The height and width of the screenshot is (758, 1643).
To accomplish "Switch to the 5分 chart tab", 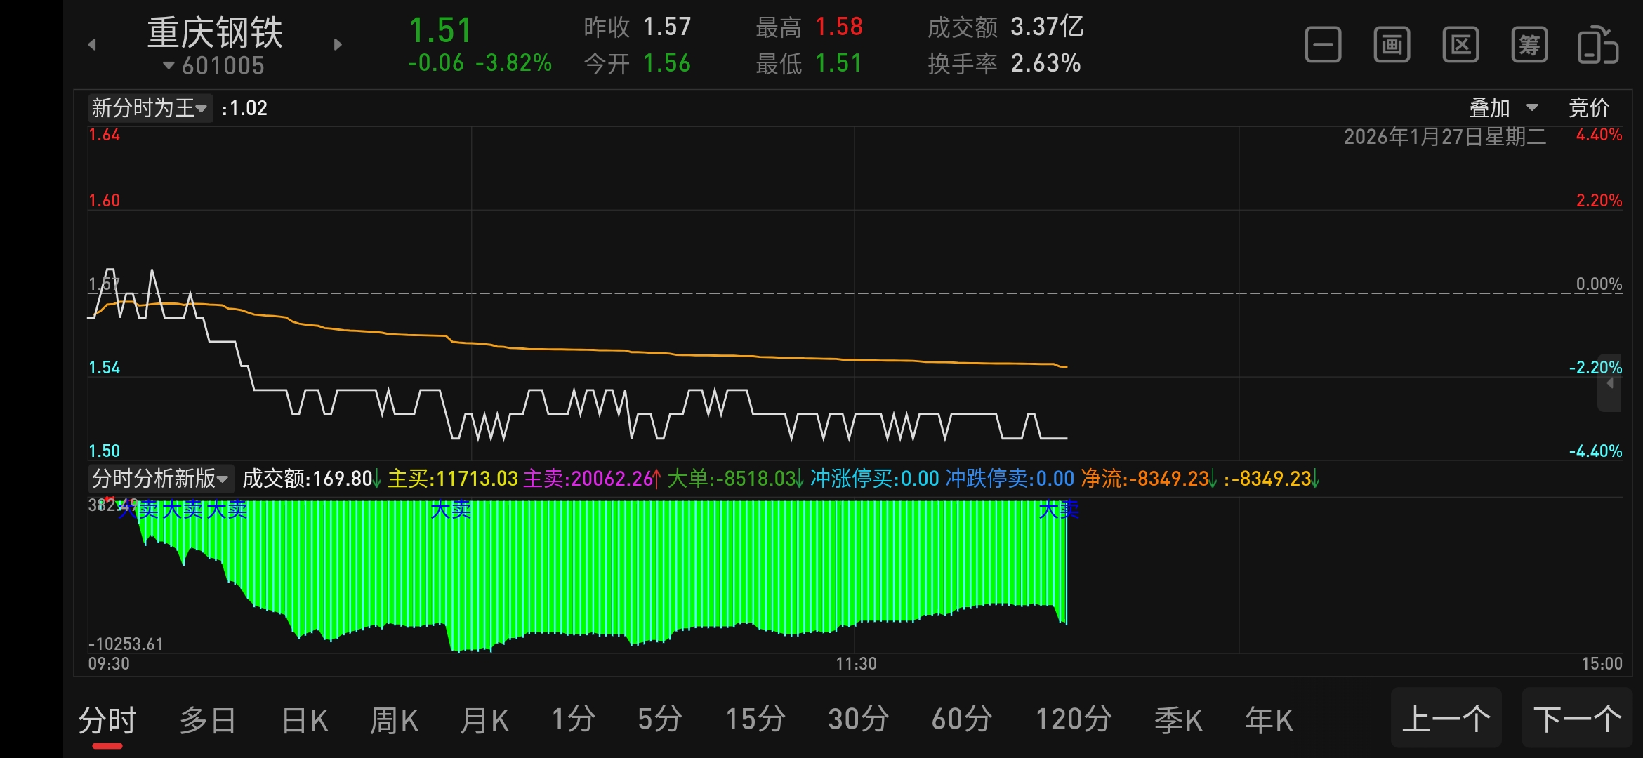I will point(659,719).
